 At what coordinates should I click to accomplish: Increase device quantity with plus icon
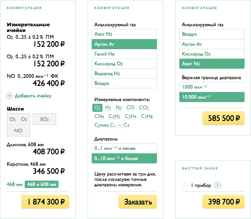point(218,185)
